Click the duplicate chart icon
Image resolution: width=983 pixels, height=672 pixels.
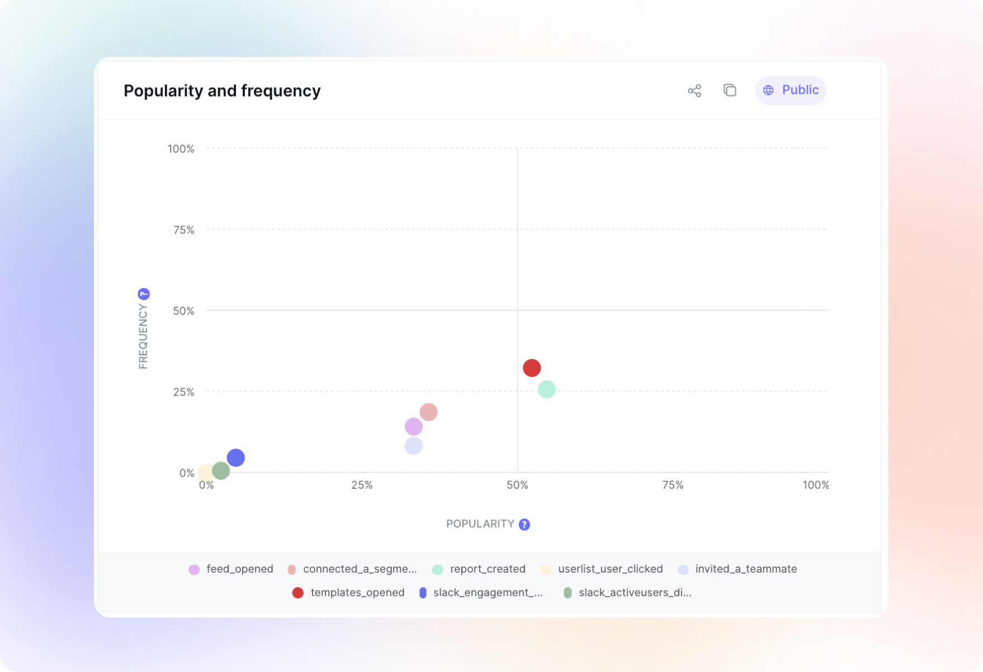729,90
